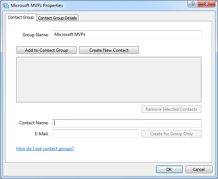Dismiss dialog with Cancel button
Screen dimensions: 218x179
point(199,169)
